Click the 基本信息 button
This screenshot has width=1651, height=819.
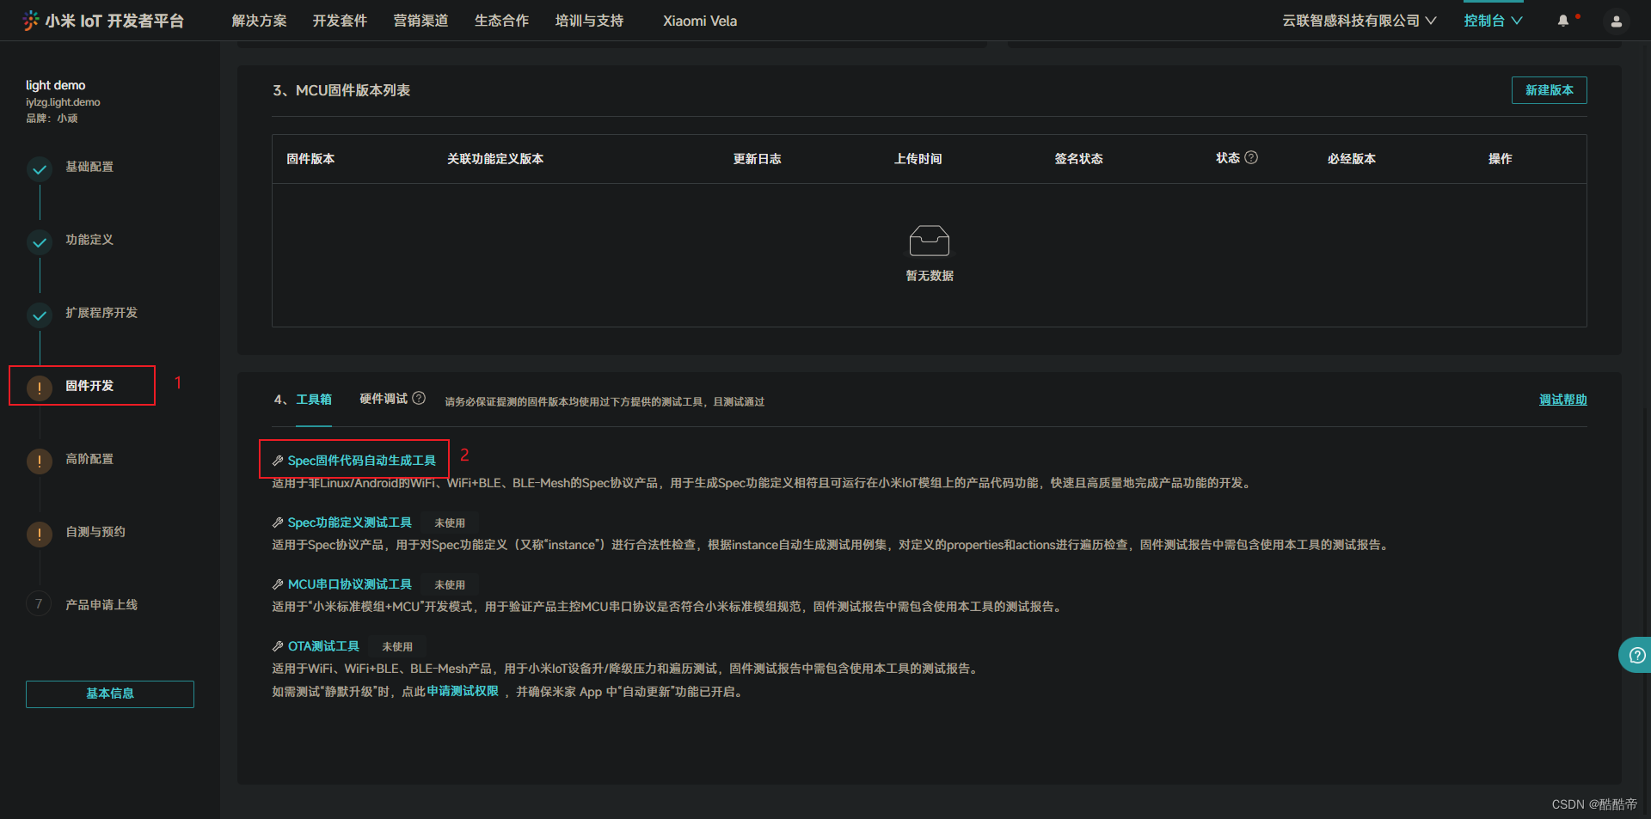click(x=110, y=694)
